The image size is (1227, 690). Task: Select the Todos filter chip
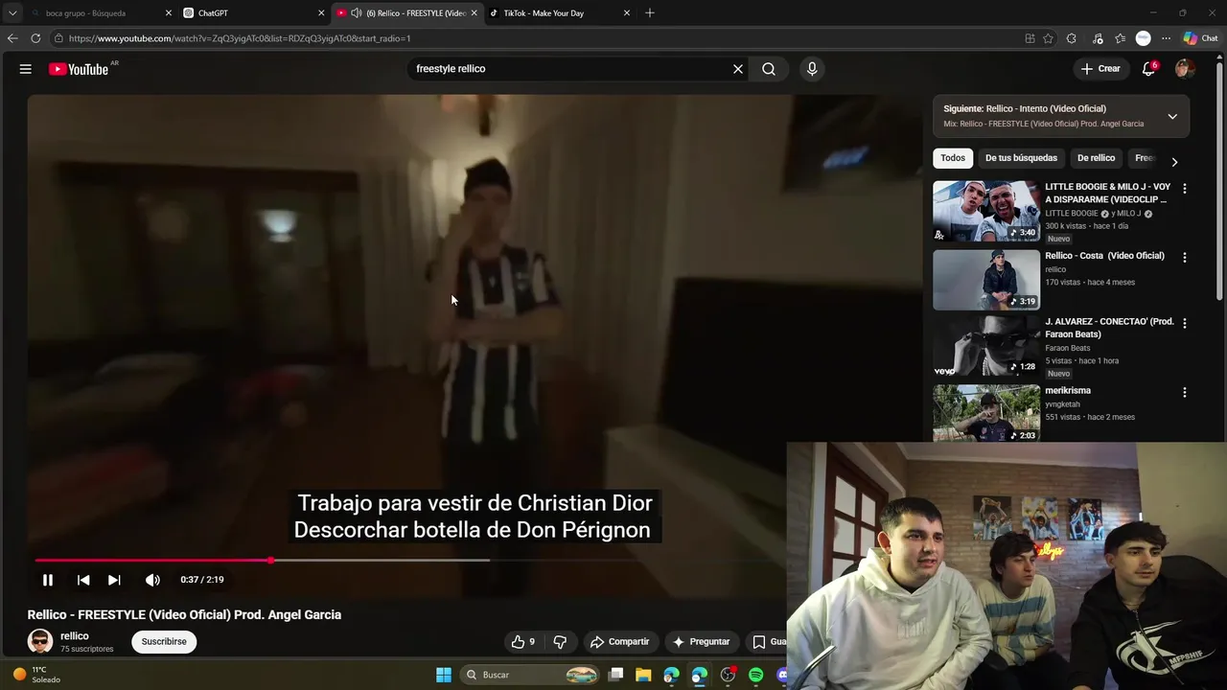953,158
